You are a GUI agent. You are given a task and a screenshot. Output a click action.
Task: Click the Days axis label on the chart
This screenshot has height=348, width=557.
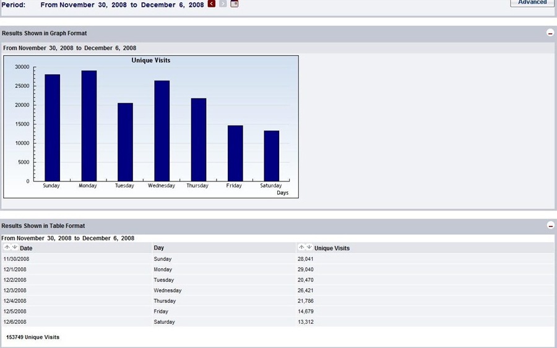(283, 193)
